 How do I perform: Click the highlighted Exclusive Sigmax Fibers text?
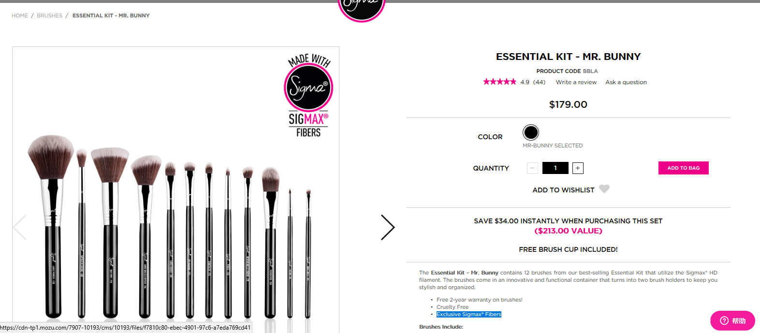tap(469, 314)
